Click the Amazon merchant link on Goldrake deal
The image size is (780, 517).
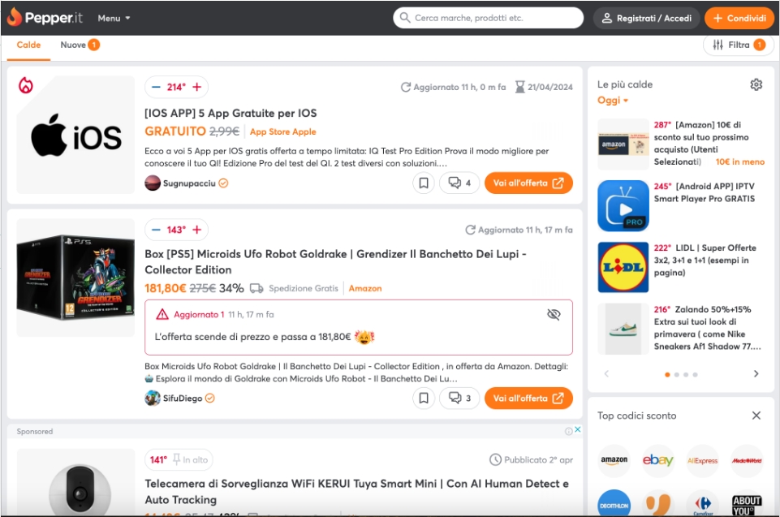(x=365, y=288)
